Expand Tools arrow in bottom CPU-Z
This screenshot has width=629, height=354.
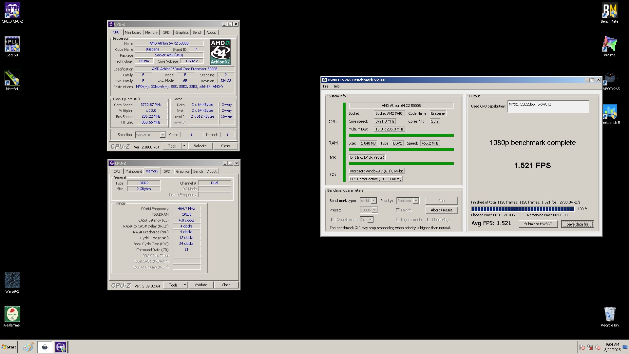(185, 285)
